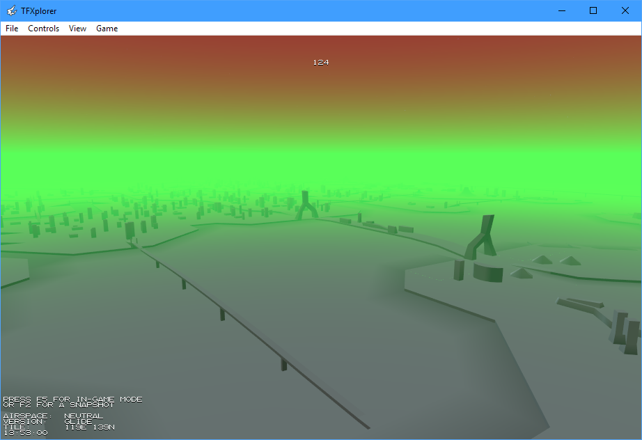Open the Game menu
642x440 pixels.
pyautogui.click(x=107, y=29)
